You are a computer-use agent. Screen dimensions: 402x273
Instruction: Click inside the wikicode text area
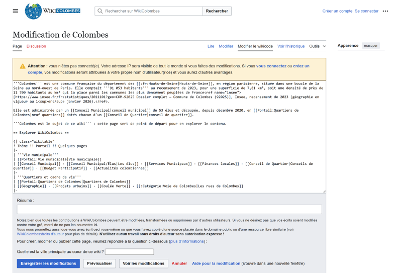[169, 137]
